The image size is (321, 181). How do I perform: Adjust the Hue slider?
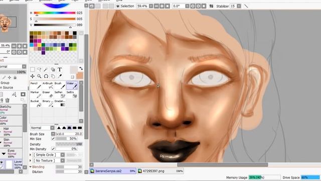point(55,13)
